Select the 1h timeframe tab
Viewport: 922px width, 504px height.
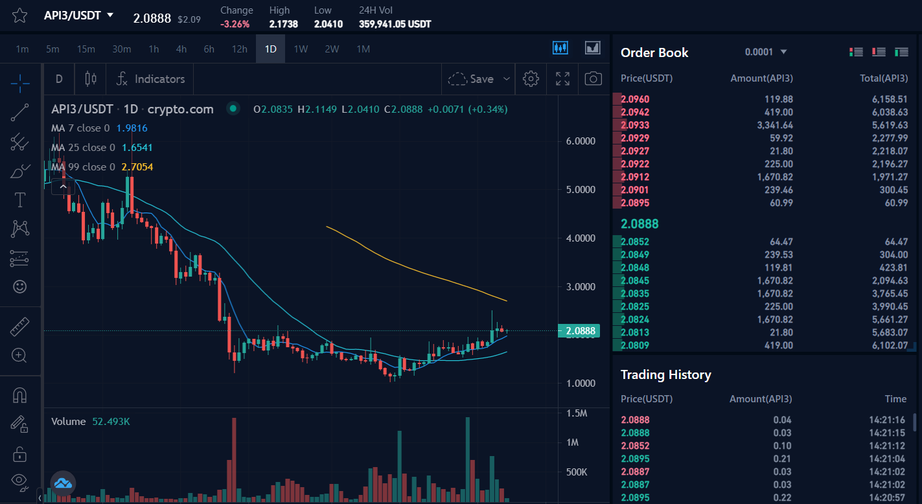click(154, 49)
